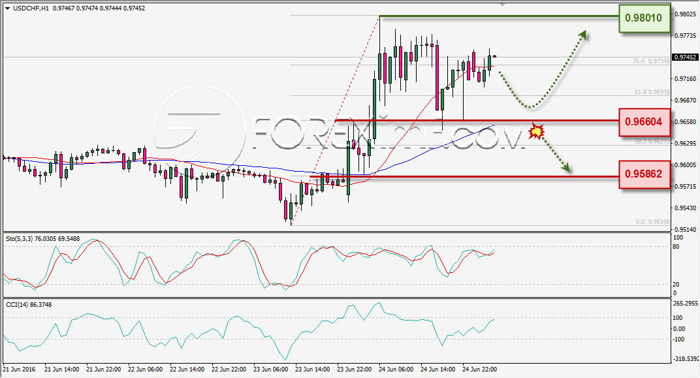Click time axis label 21 Jun 22:00

104,370
